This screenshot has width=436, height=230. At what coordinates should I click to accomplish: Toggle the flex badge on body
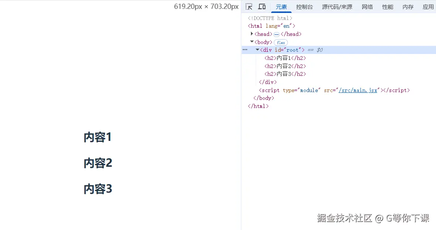pos(281,43)
